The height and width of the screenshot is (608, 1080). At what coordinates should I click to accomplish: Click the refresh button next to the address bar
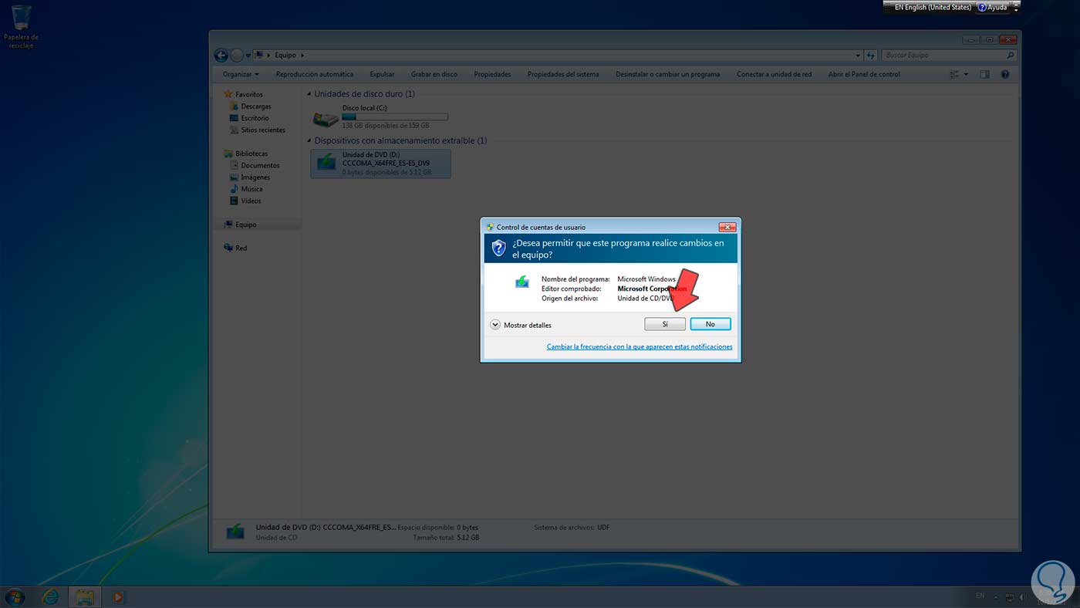pyautogui.click(x=871, y=56)
